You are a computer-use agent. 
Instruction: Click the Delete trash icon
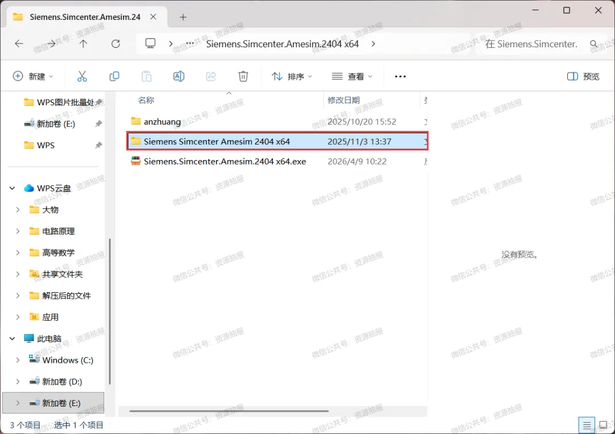[243, 76]
